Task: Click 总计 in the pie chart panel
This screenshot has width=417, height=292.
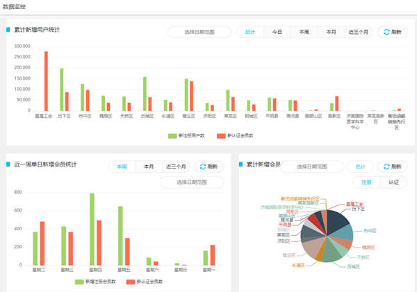Action: click(x=360, y=166)
